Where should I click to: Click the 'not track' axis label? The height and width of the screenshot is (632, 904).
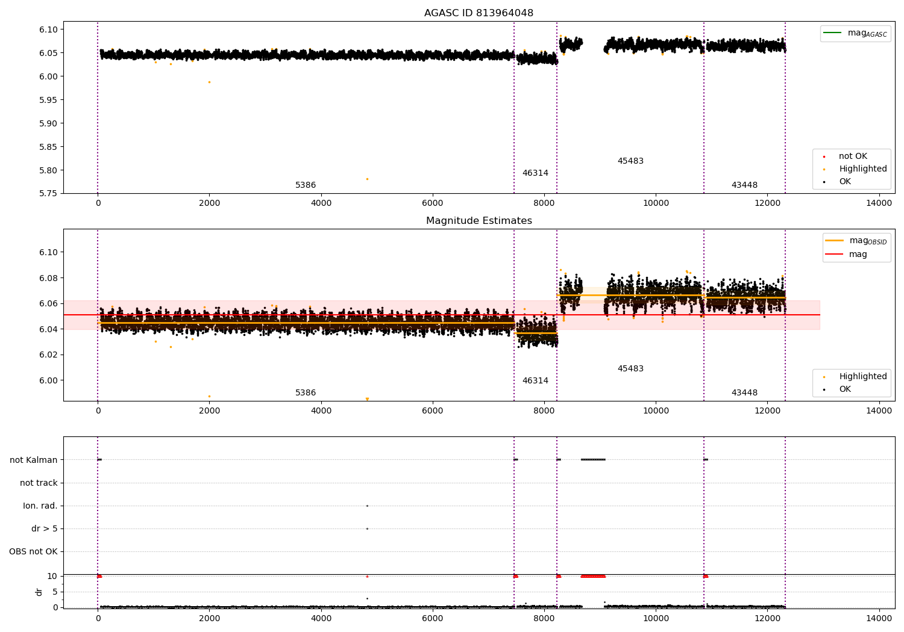pyautogui.click(x=39, y=483)
